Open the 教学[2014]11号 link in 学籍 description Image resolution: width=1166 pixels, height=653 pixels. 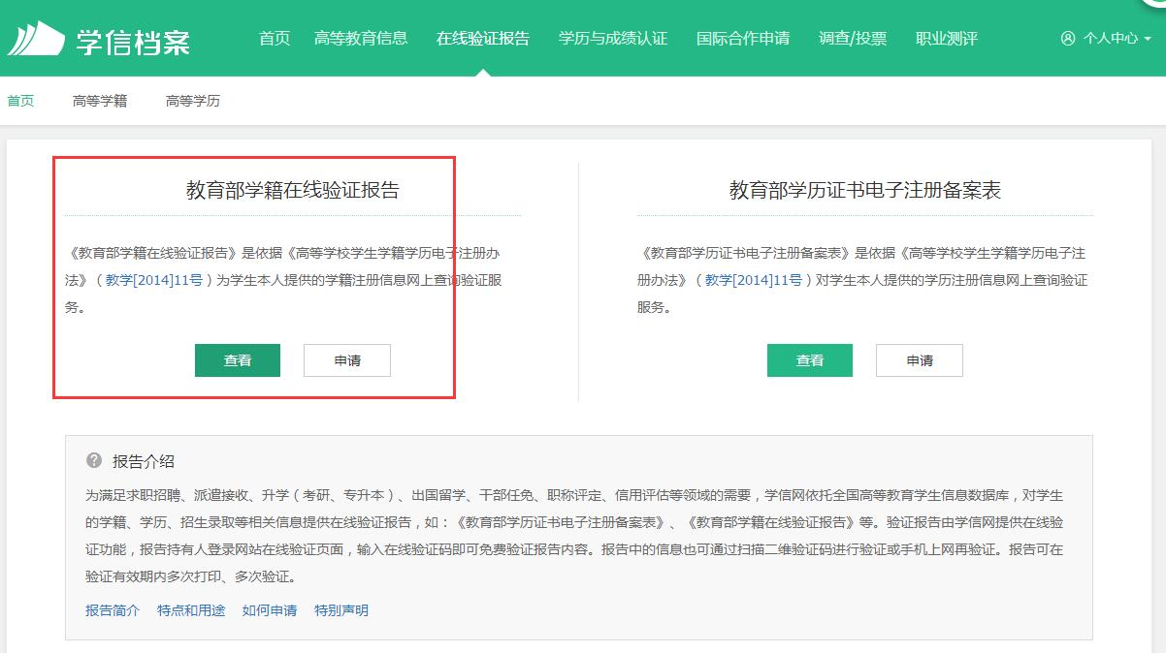coord(154,280)
